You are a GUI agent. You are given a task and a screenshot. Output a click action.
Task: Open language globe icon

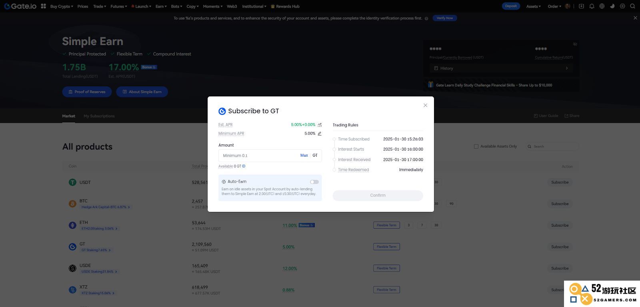coord(602,6)
